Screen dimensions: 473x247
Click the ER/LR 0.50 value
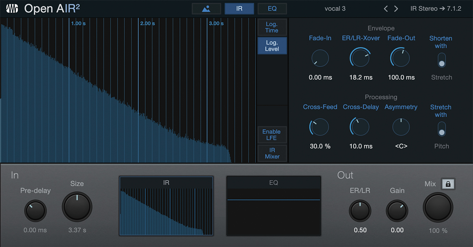pos(360,230)
